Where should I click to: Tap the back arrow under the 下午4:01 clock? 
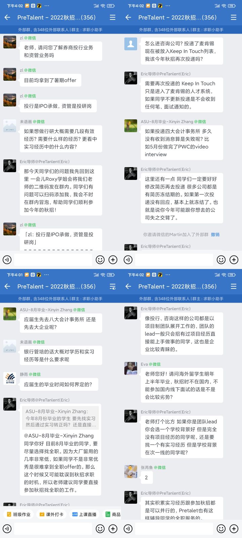pyautogui.click(x=7, y=286)
